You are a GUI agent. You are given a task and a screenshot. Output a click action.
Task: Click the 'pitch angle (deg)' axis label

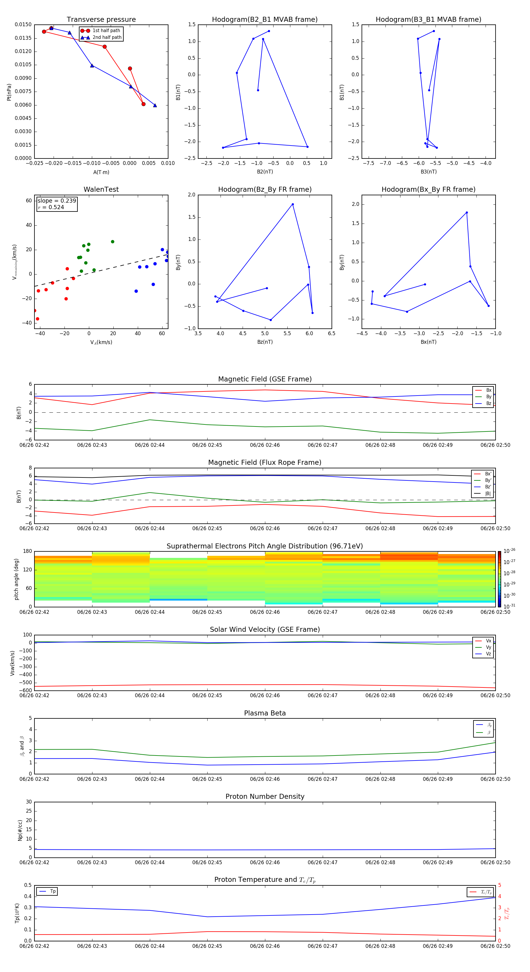pyautogui.click(x=16, y=579)
